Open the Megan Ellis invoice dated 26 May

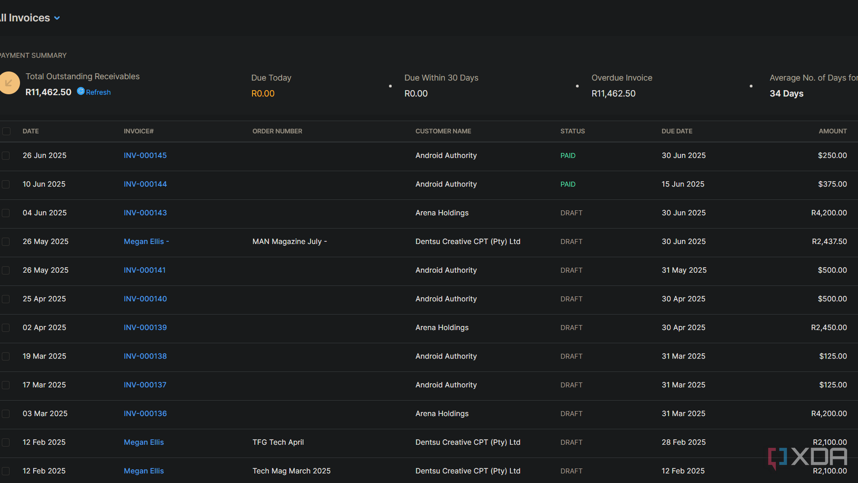(x=146, y=241)
